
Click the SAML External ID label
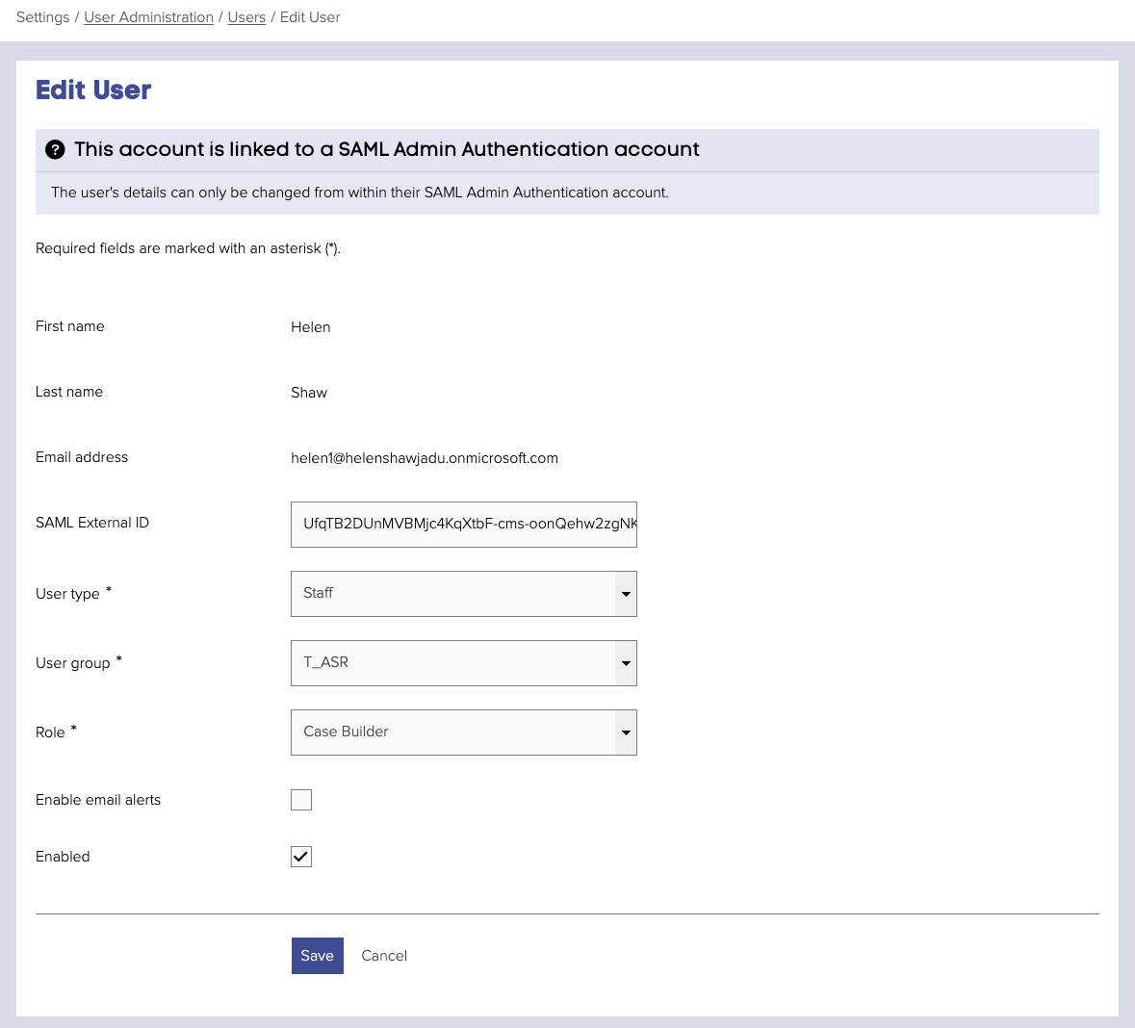[x=91, y=523]
